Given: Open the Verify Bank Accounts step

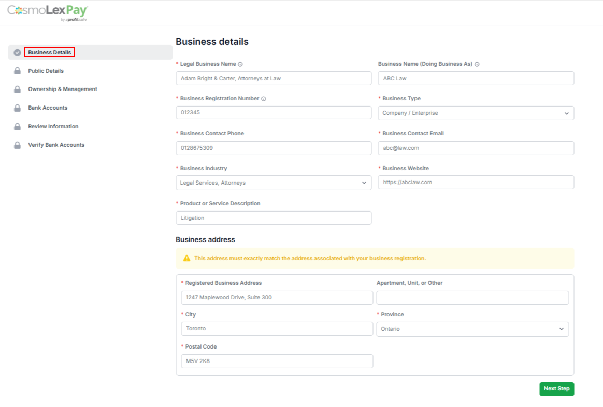Looking at the screenshot, I should pyautogui.click(x=56, y=145).
